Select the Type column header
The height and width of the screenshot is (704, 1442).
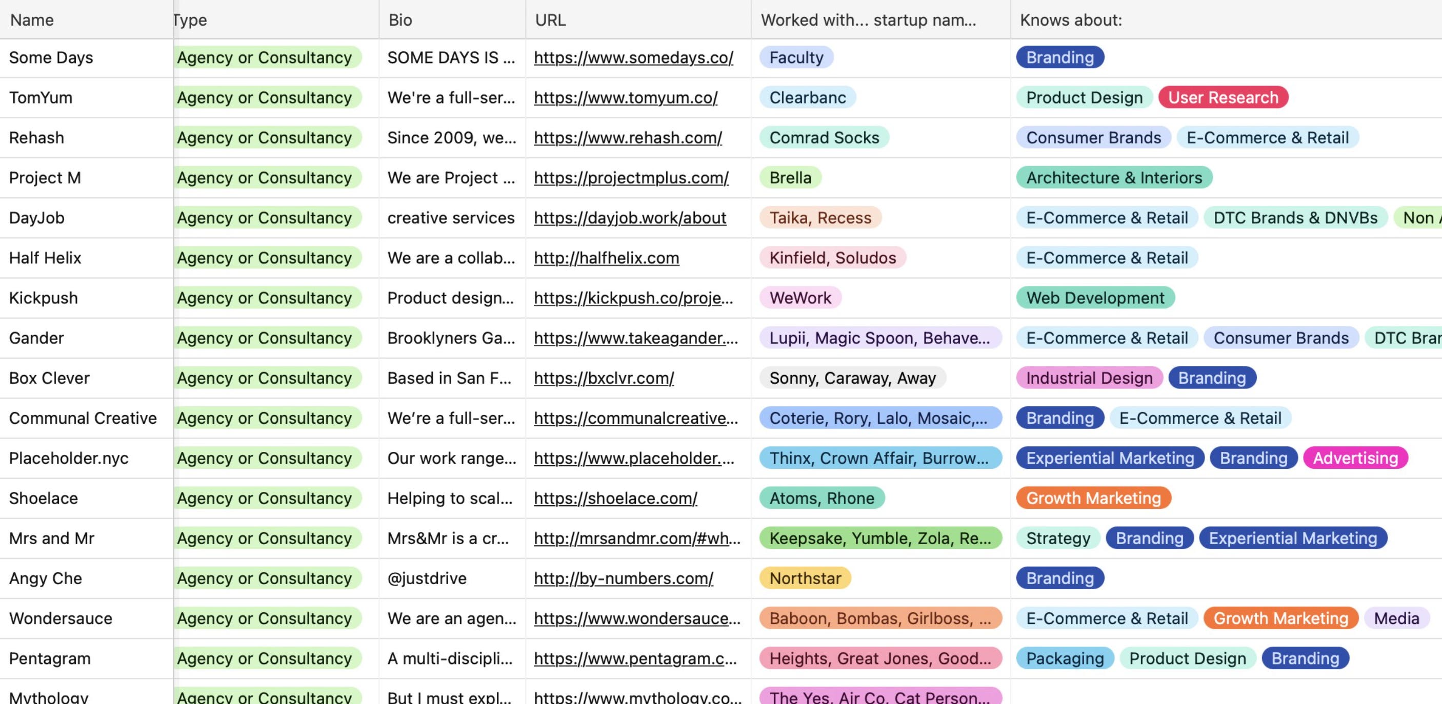(276, 19)
